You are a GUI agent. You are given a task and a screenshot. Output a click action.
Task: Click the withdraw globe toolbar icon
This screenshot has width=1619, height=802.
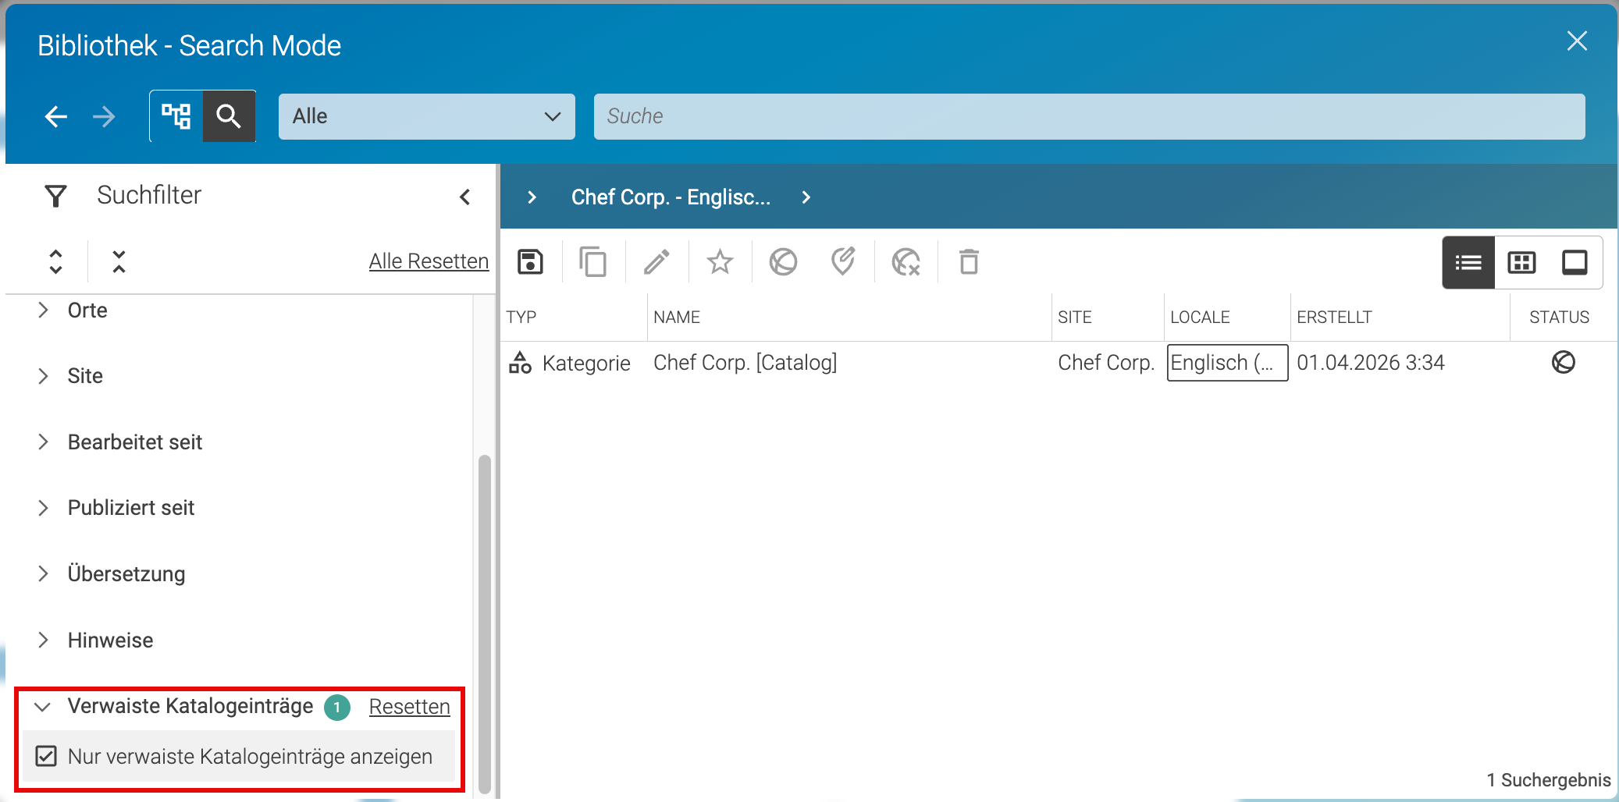tap(906, 262)
